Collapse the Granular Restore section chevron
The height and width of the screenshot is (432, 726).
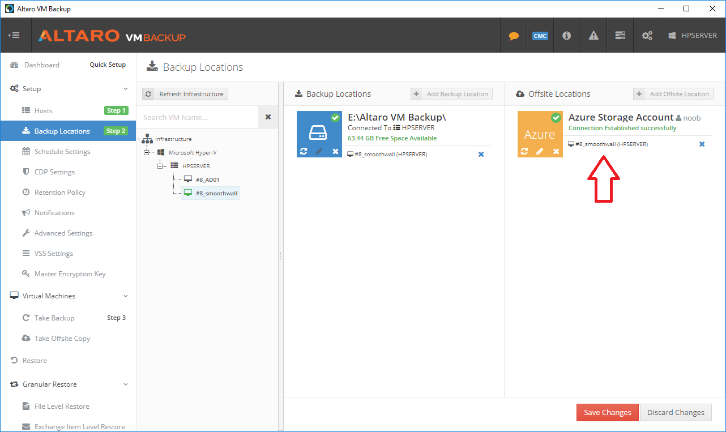click(126, 384)
